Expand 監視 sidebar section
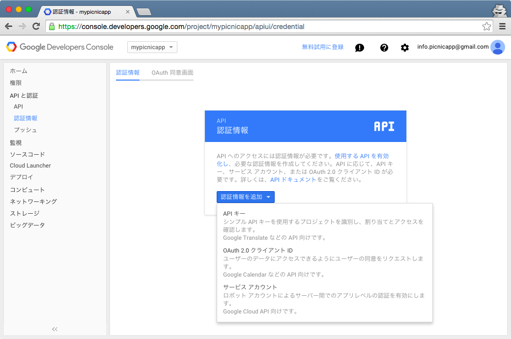The width and height of the screenshot is (511, 339). click(16, 143)
